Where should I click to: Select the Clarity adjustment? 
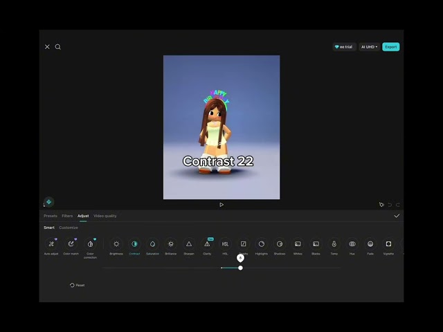207,246
